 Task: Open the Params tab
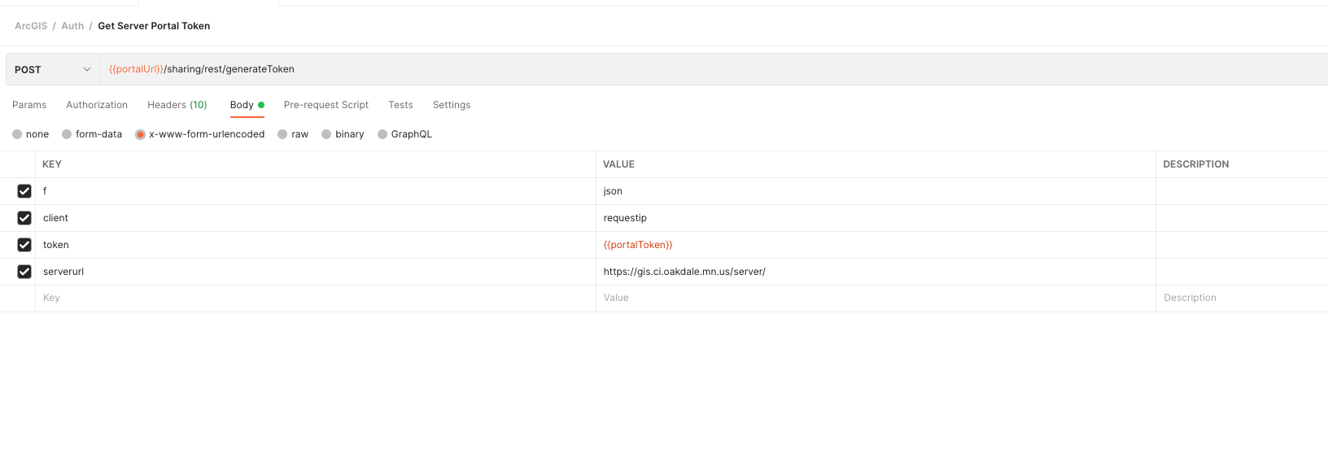click(x=29, y=105)
